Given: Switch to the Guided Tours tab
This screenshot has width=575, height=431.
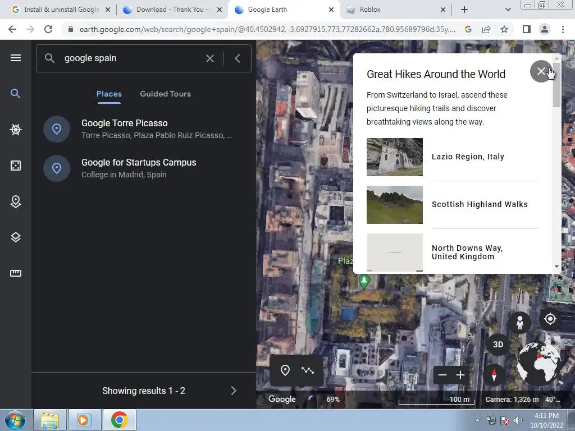Looking at the screenshot, I should coord(166,94).
